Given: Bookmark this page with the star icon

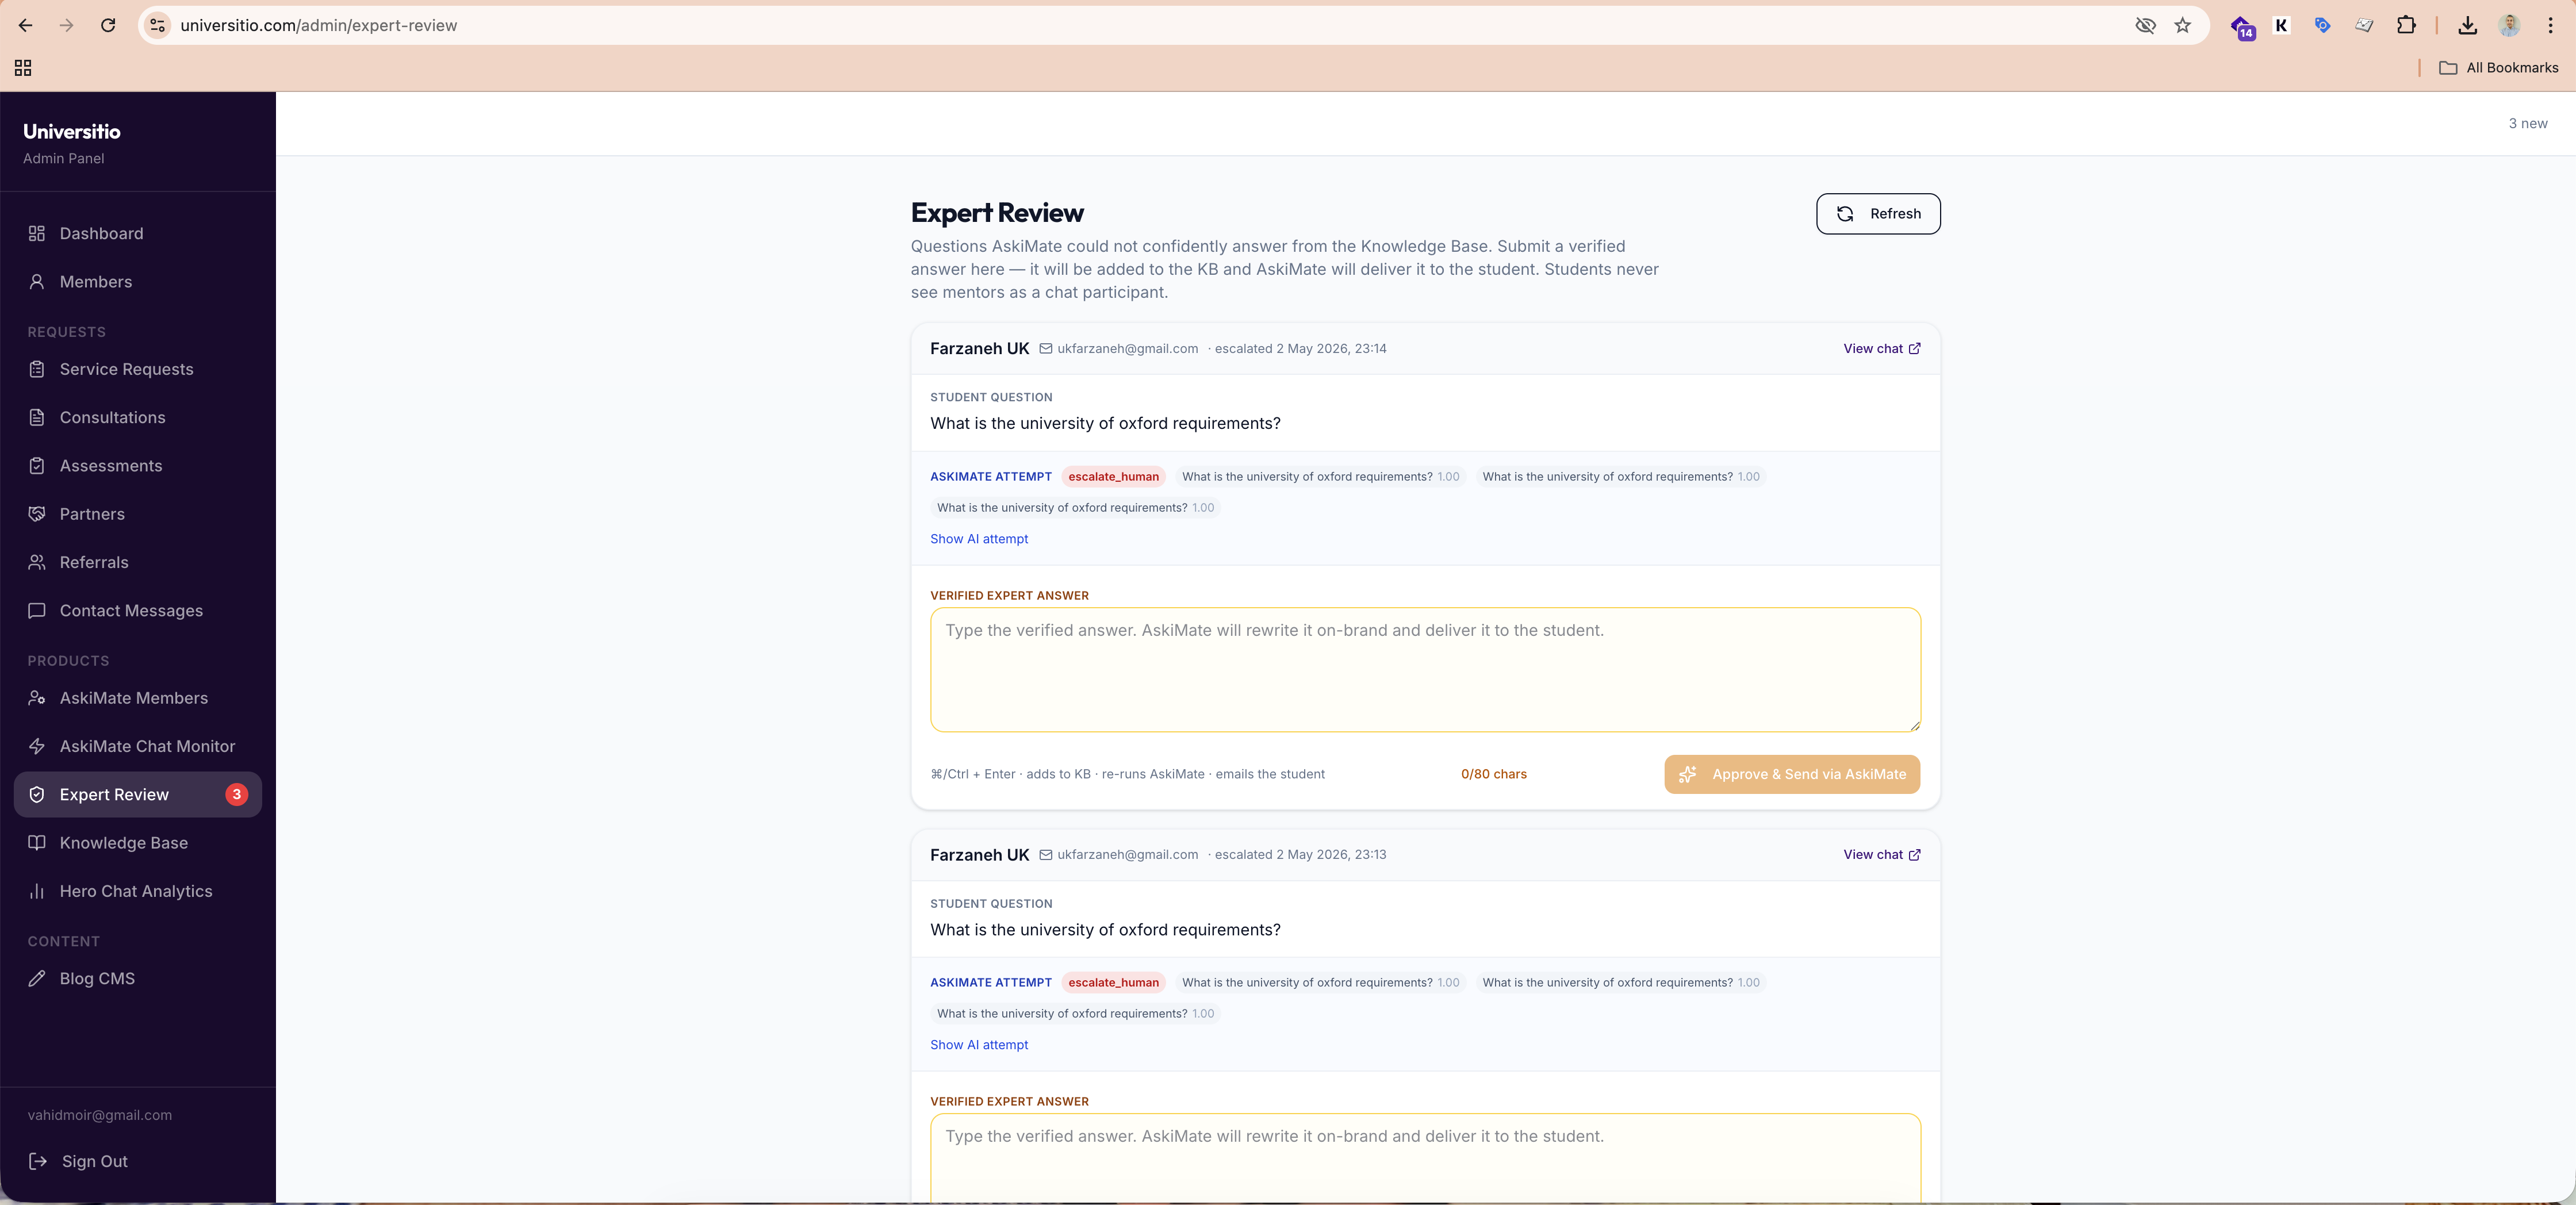Looking at the screenshot, I should pyautogui.click(x=2183, y=25).
